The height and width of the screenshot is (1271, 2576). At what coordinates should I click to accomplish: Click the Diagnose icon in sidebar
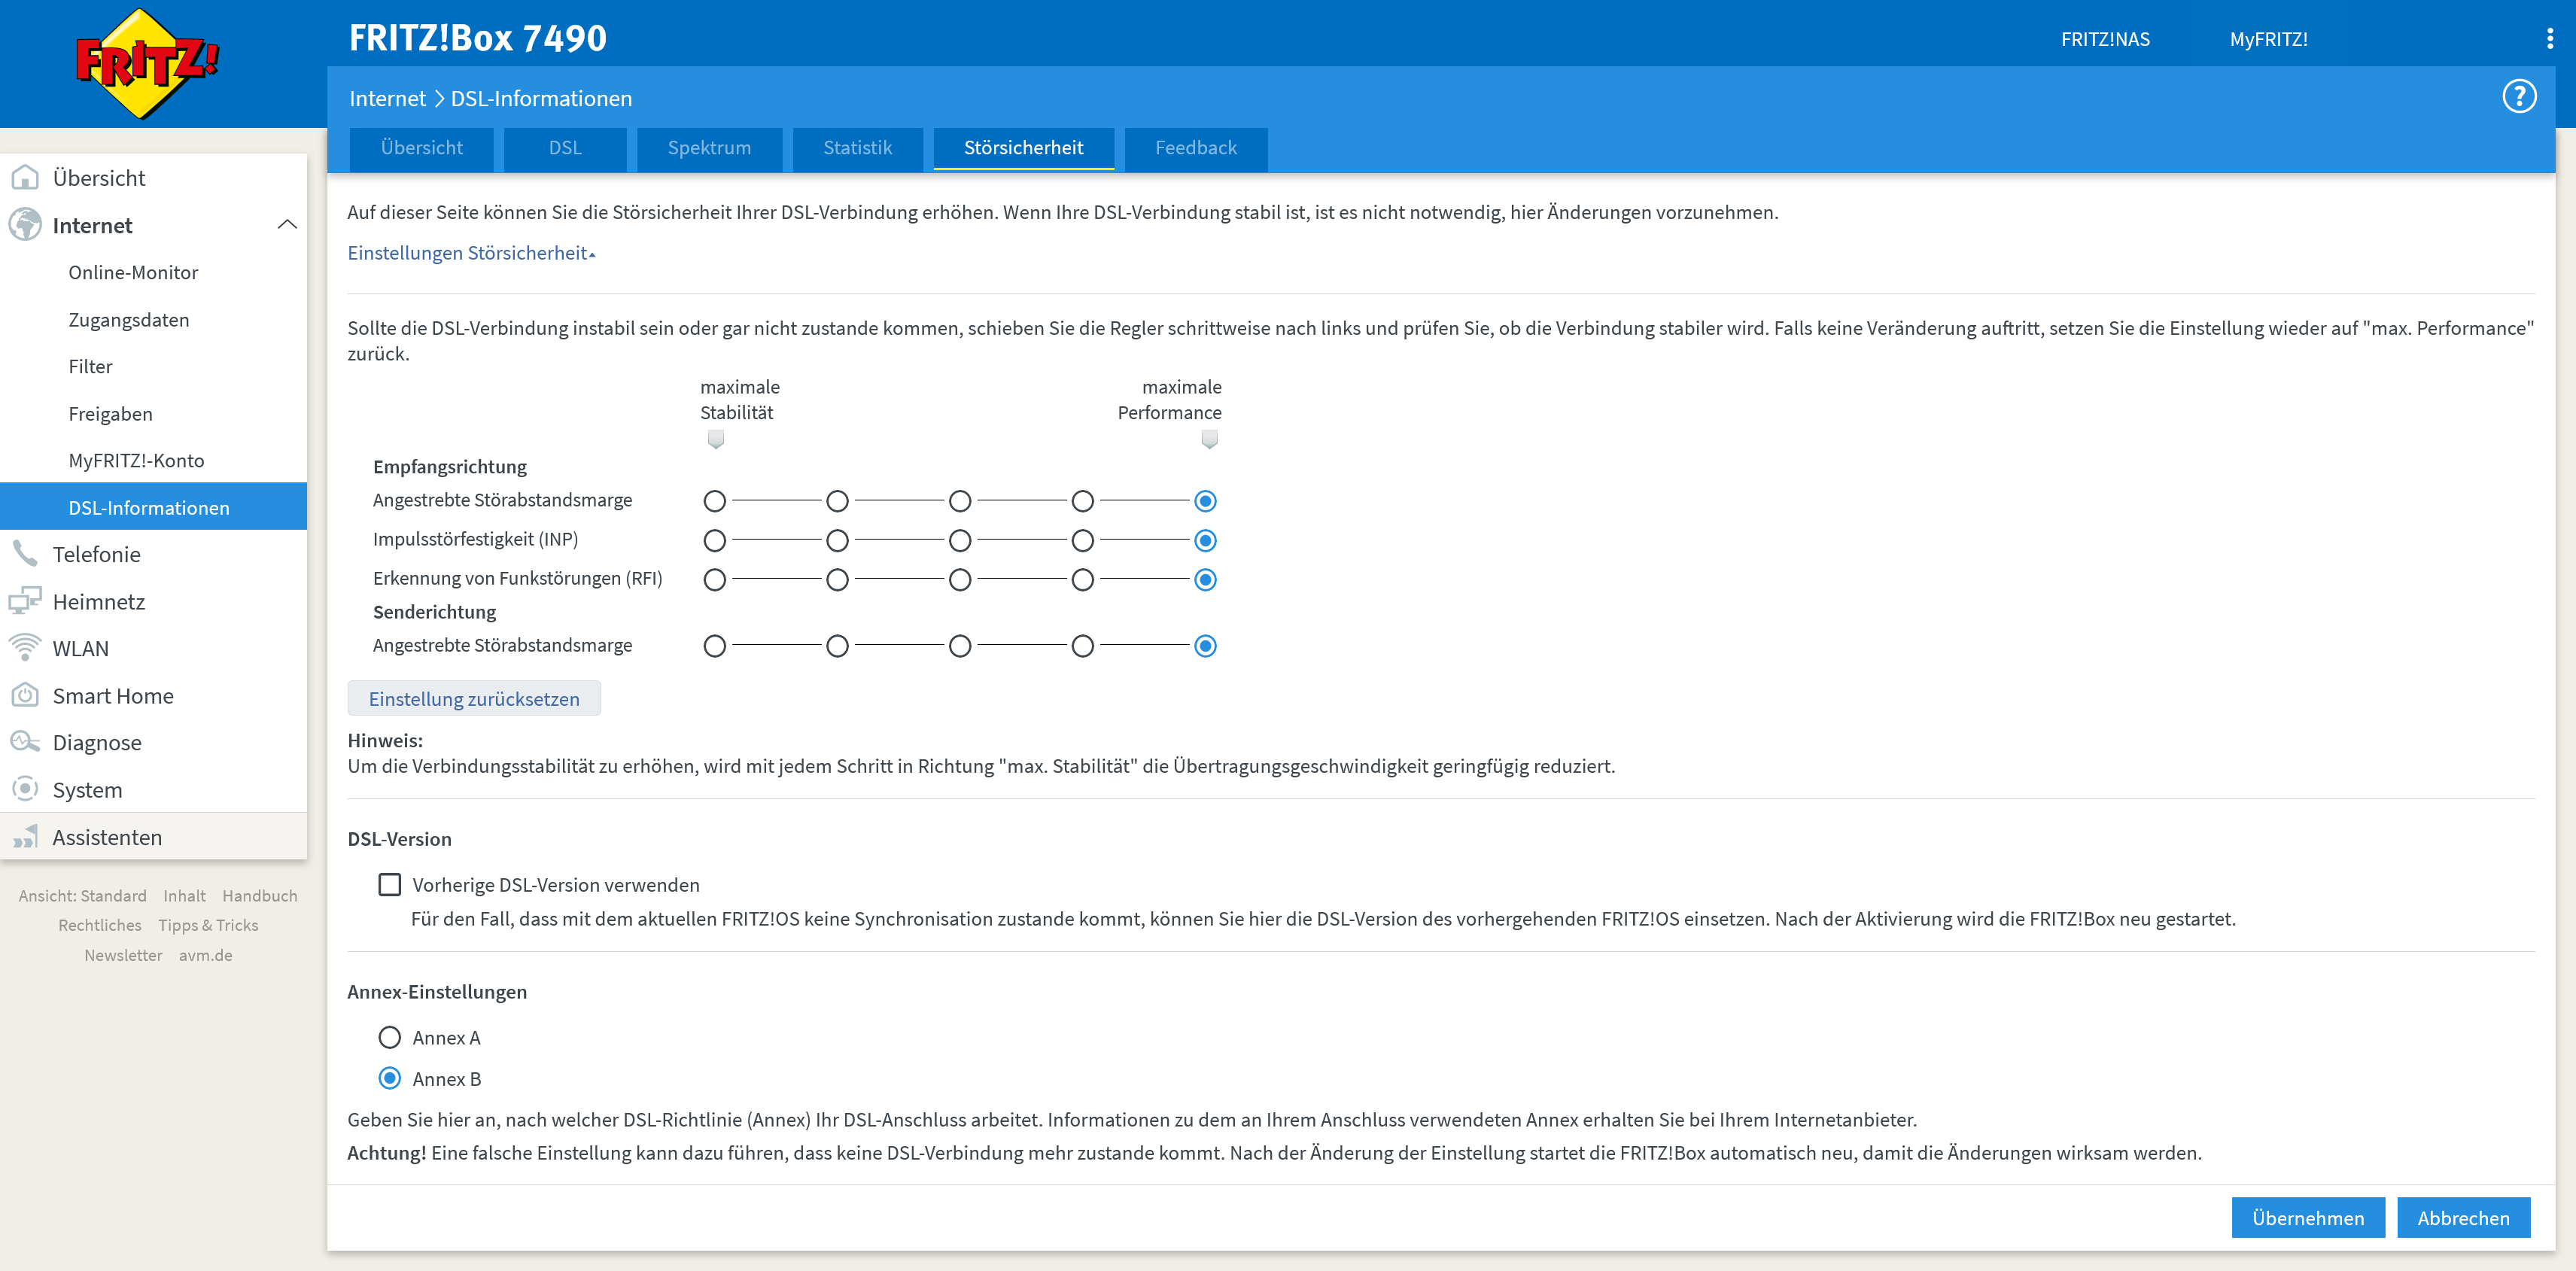[25, 742]
